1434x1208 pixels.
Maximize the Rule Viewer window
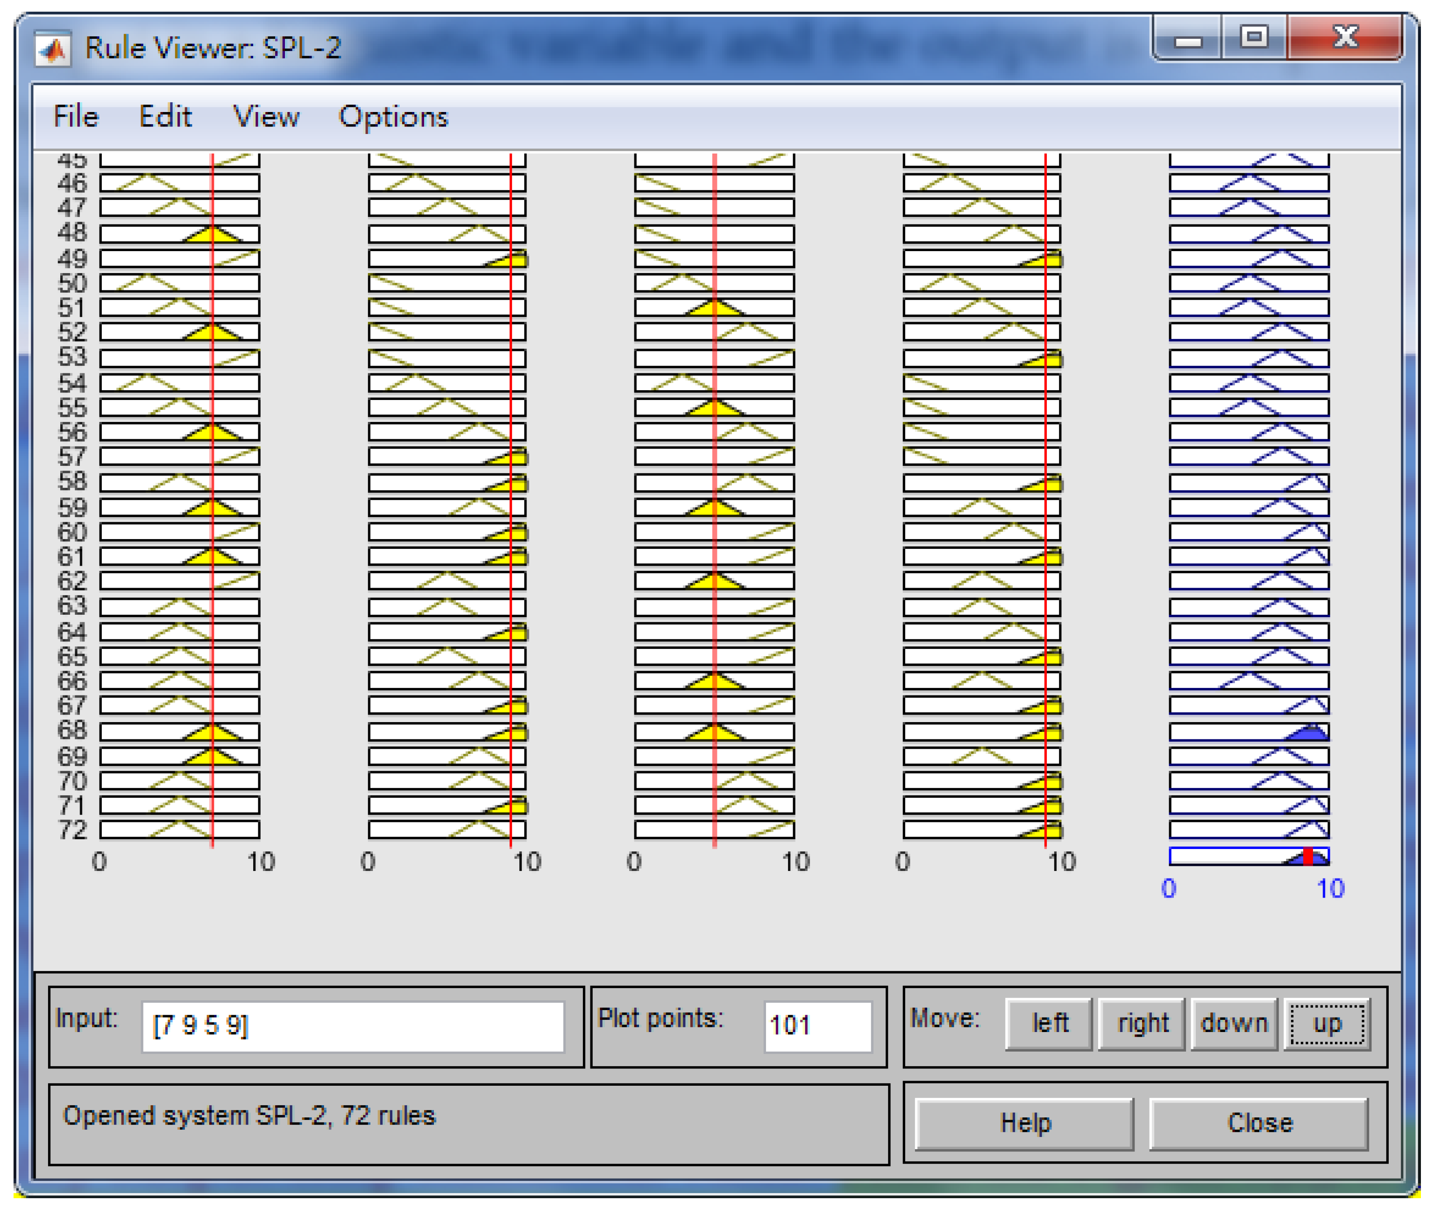pos(1254,37)
